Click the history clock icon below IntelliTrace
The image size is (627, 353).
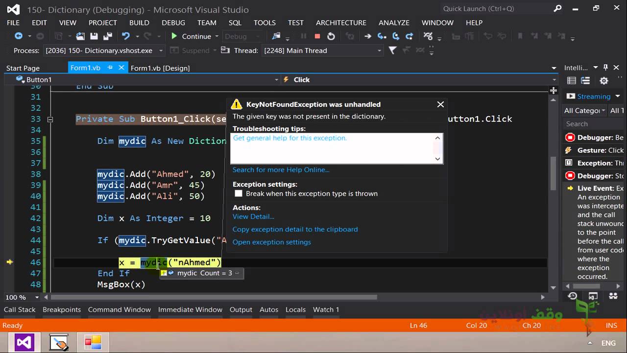point(572,296)
